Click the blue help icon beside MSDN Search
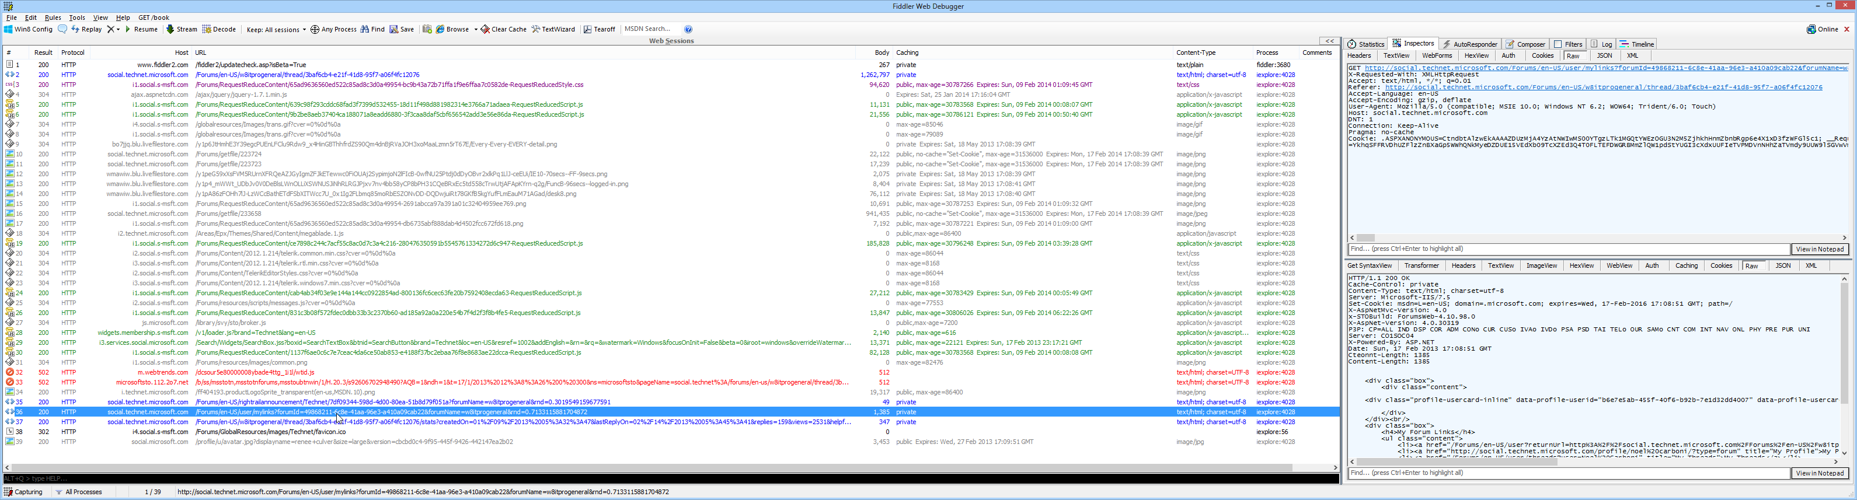The image size is (1857, 500). click(688, 30)
